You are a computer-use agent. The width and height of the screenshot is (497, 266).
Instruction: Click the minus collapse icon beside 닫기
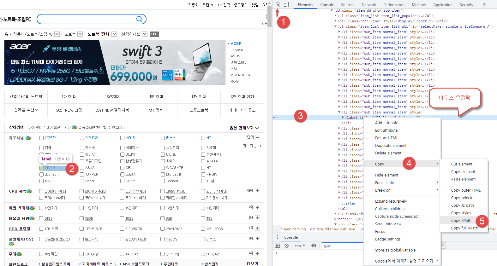point(258,137)
